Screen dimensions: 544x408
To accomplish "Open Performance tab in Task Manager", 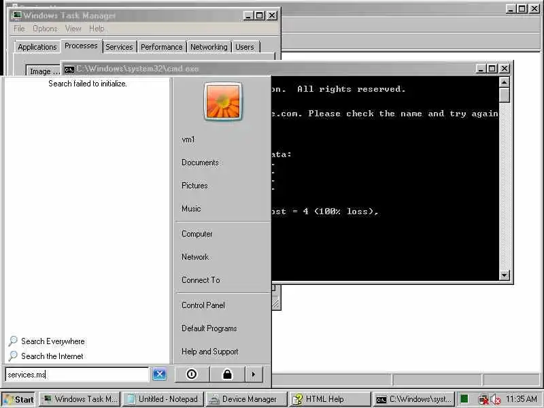I will click(161, 47).
